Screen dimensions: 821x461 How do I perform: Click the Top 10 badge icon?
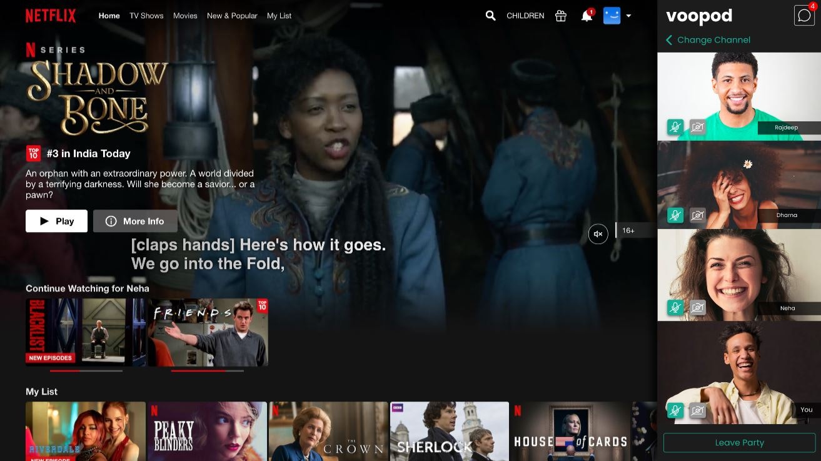point(33,153)
